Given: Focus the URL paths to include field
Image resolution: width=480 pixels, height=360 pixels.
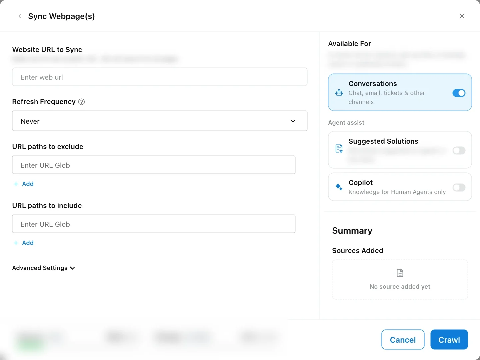Looking at the screenshot, I should [154, 224].
